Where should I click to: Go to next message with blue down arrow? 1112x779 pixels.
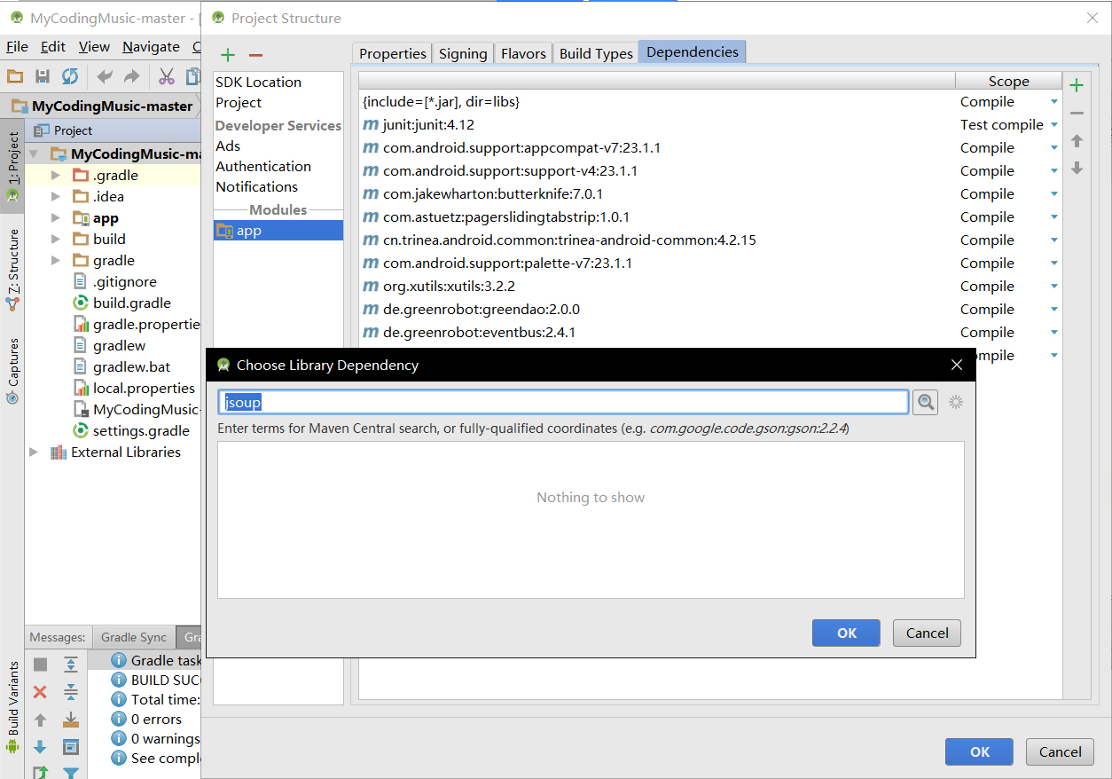40,747
